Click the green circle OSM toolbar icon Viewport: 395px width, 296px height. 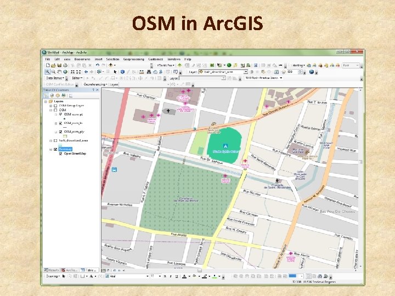tap(229, 65)
